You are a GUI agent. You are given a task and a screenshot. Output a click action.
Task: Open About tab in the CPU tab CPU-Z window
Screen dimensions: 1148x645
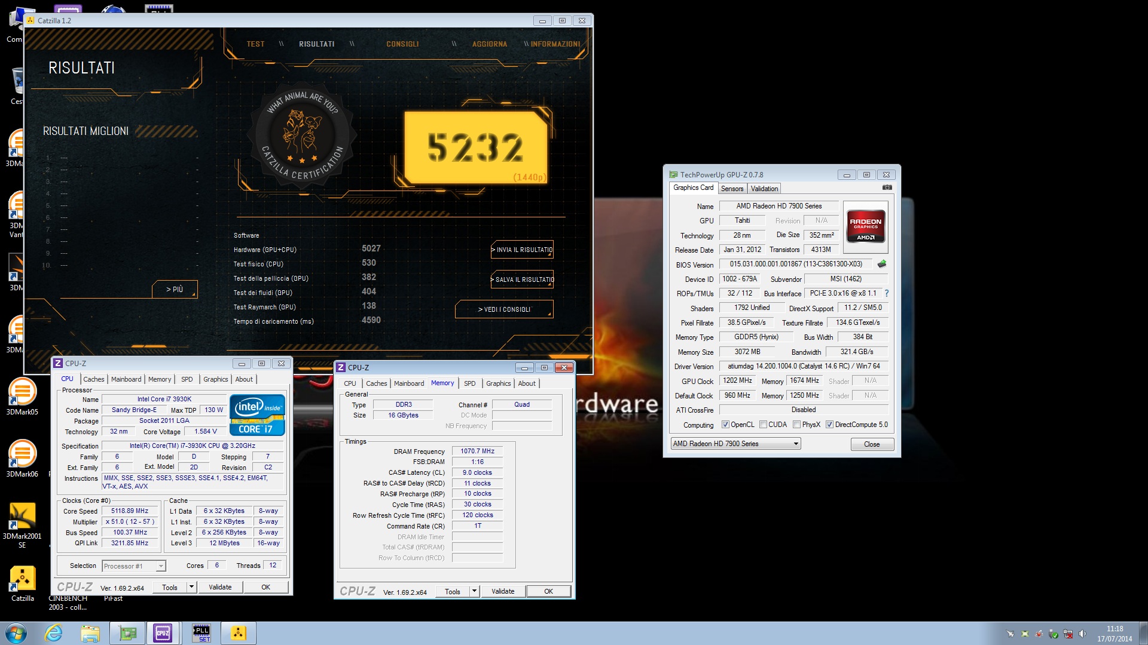244,379
